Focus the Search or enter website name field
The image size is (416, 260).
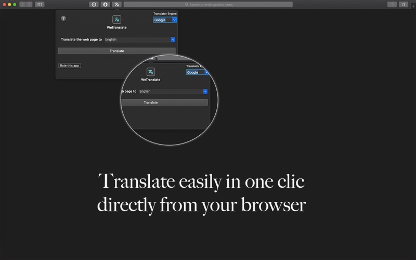(209, 5)
